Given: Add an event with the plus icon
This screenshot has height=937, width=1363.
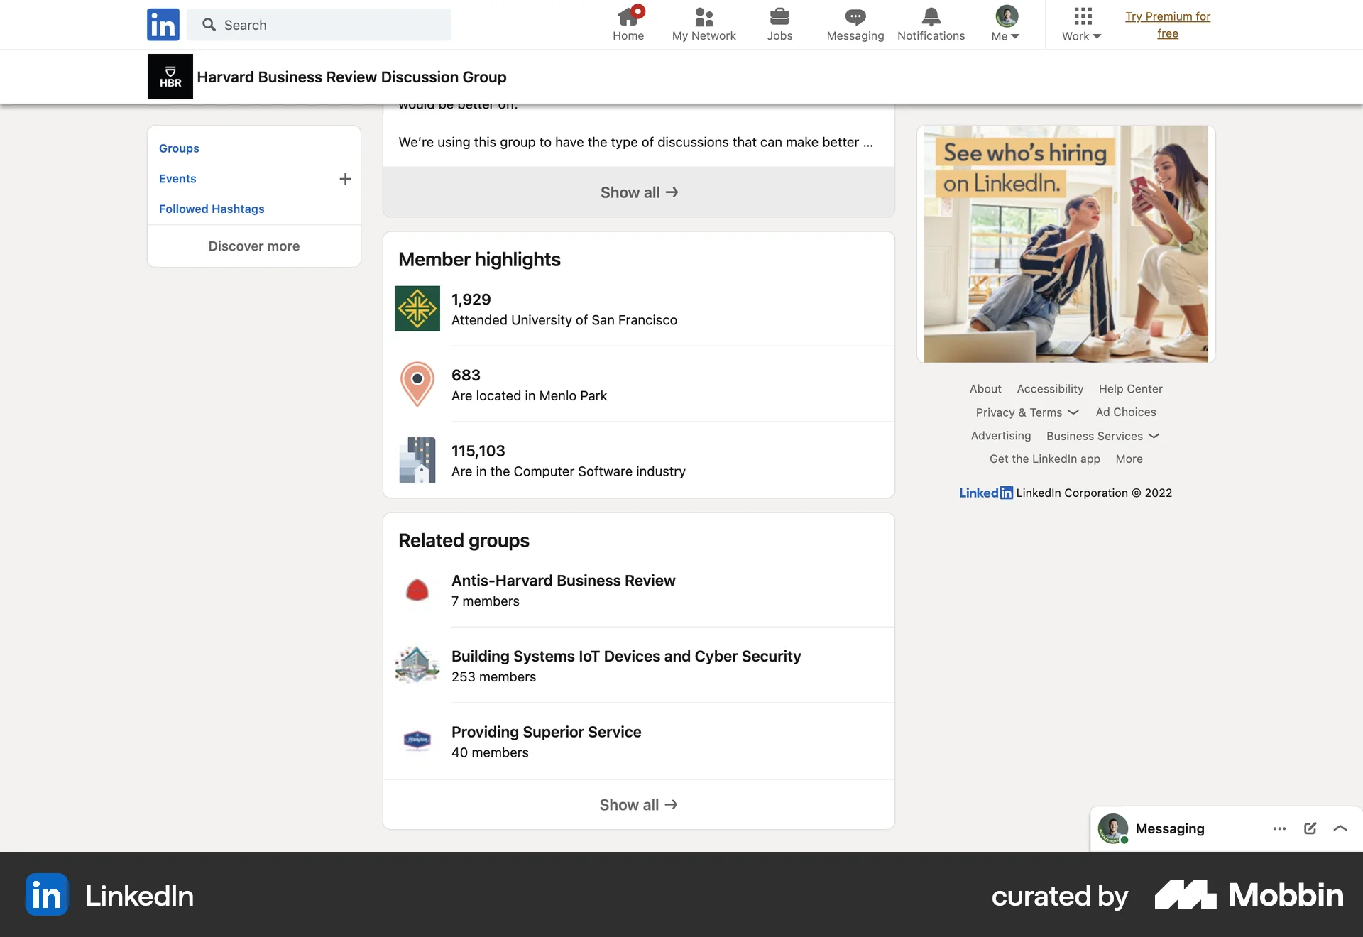Looking at the screenshot, I should pos(346,179).
